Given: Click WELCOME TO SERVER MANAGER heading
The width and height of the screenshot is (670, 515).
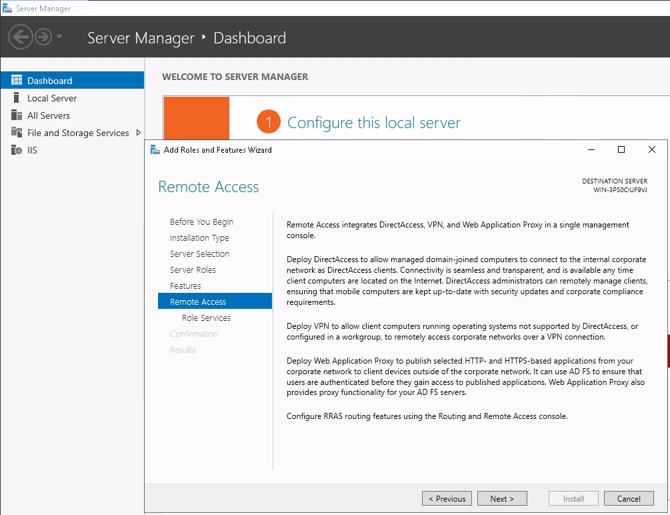Looking at the screenshot, I should pyautogui.click(x=235, y=77).
